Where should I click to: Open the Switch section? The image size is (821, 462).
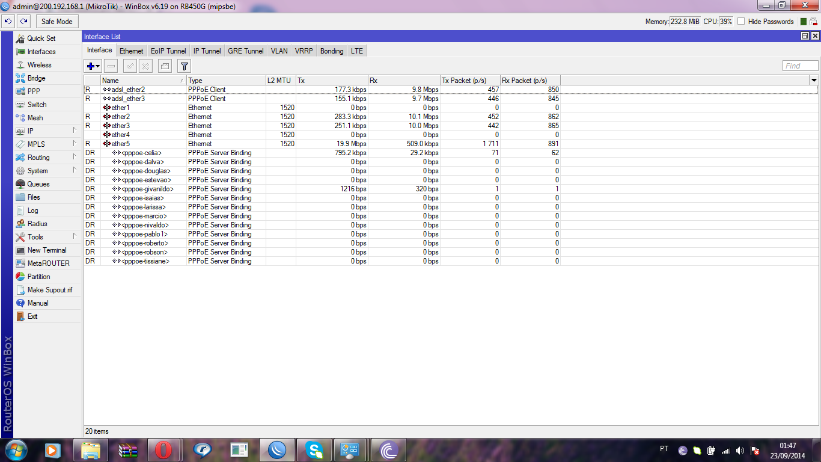(x=37, y=105)
